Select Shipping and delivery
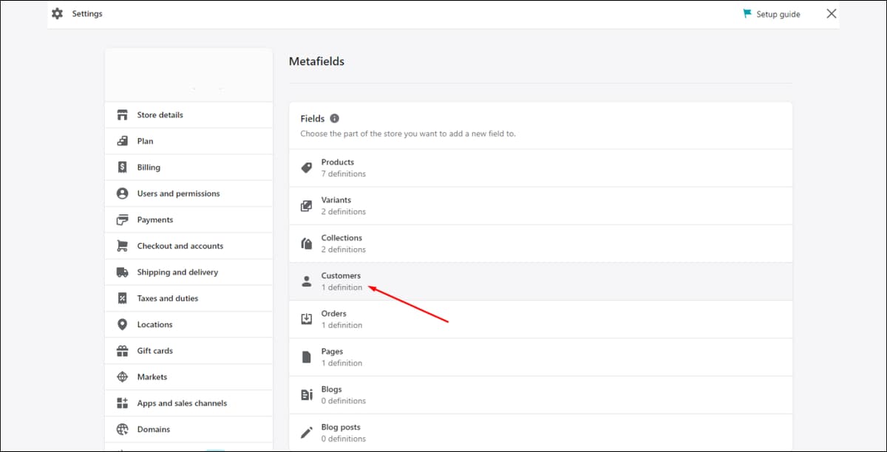 [188, 273]
